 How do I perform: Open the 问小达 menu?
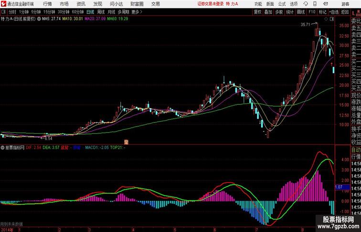116,4
